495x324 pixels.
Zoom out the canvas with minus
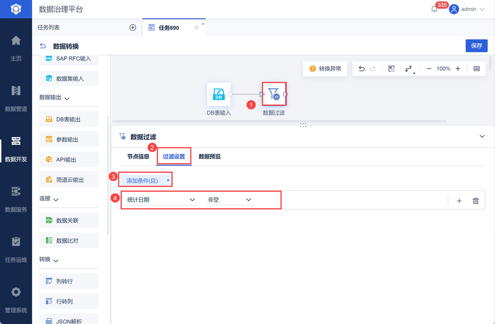(429, 69)
